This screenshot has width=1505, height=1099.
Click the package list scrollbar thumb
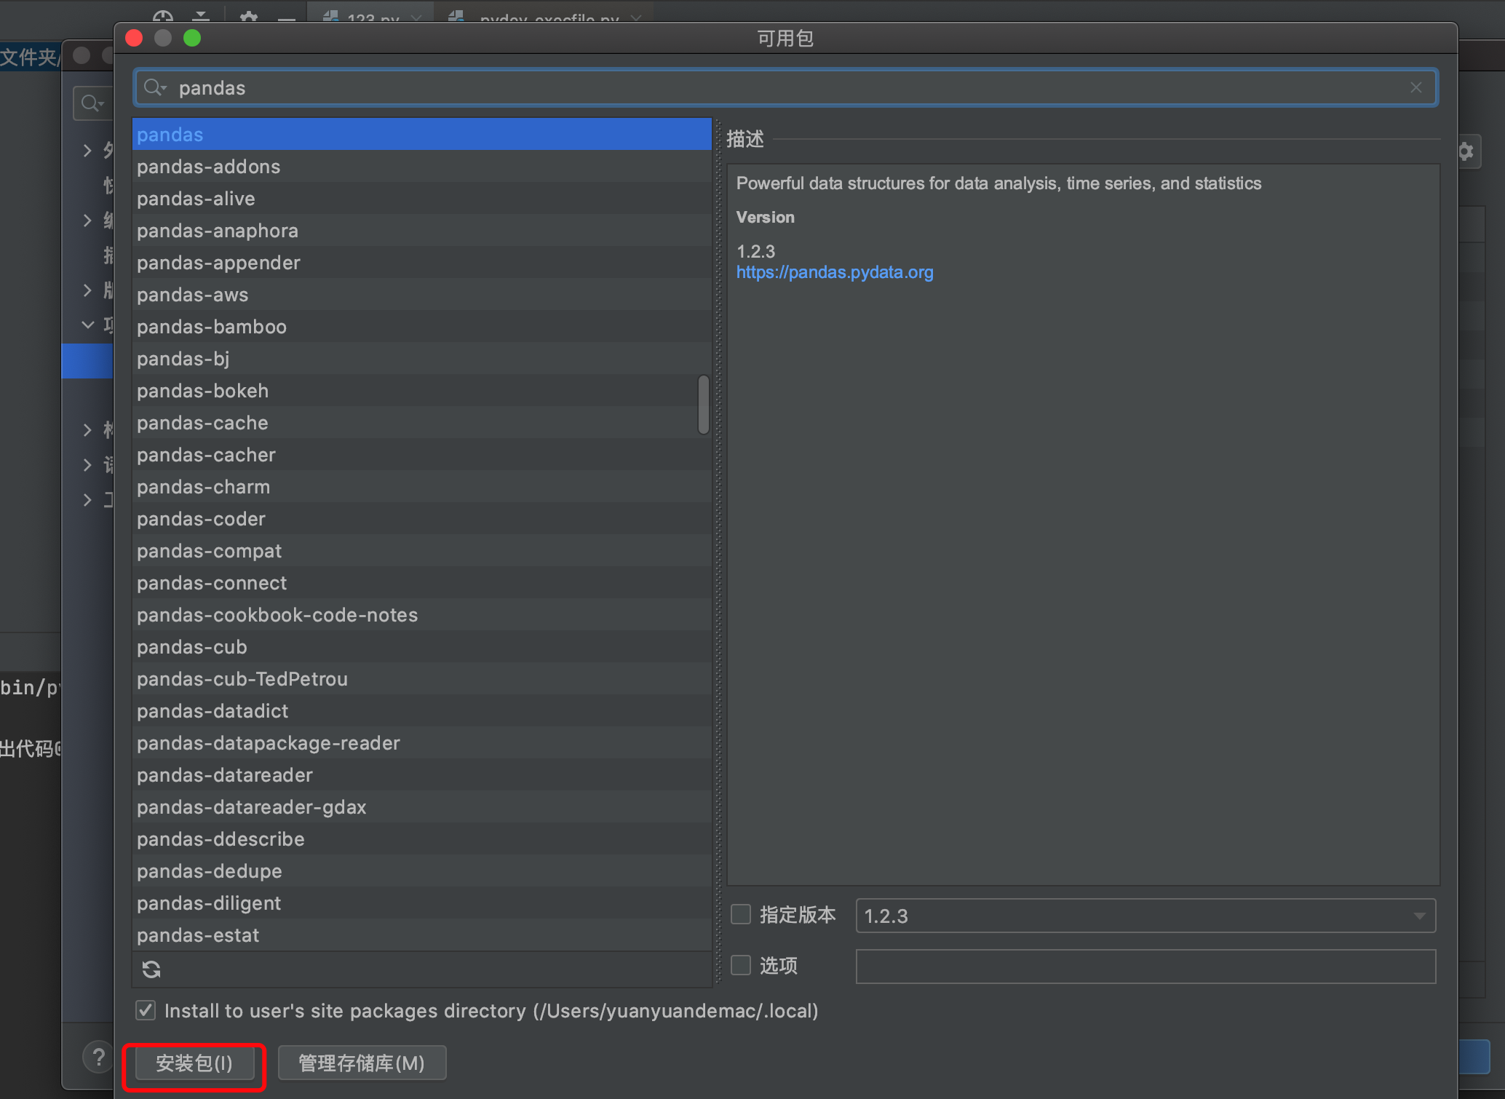coord(703,405)
